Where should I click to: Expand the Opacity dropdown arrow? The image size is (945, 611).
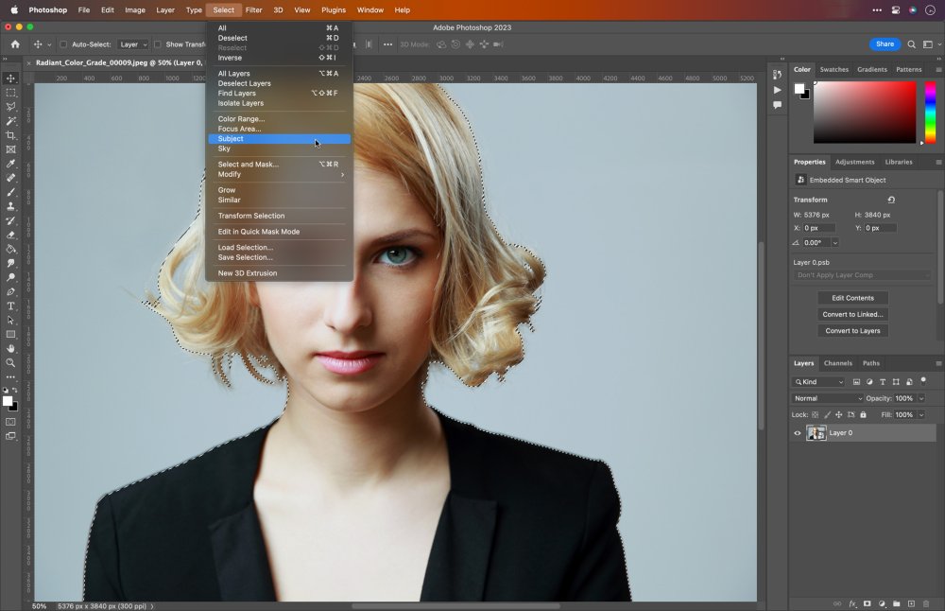[x=921, y=398]
